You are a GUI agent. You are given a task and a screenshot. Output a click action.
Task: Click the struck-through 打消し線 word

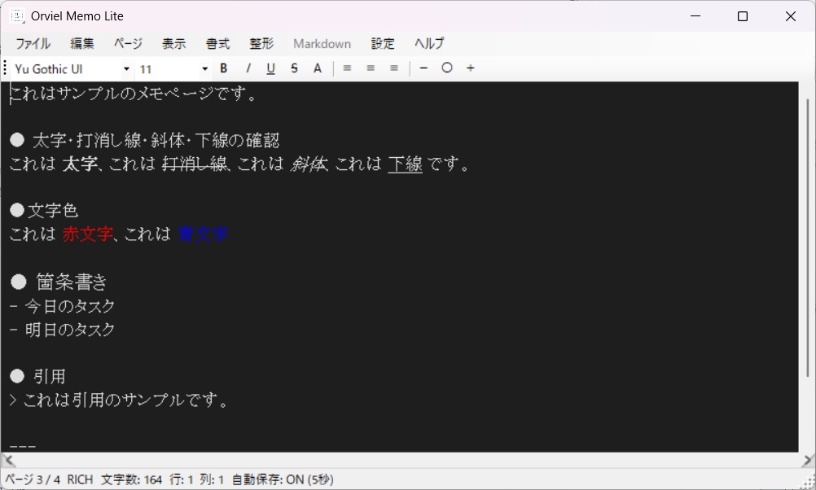[x=195, y=164]
